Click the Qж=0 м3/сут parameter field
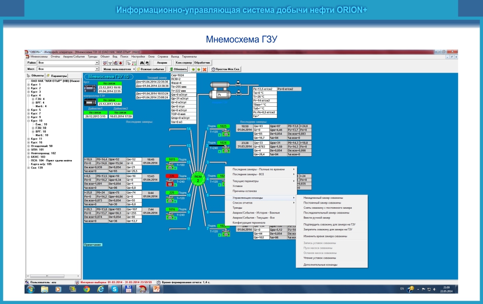Viewport: 483px width, 304px height. pos(183,95)
